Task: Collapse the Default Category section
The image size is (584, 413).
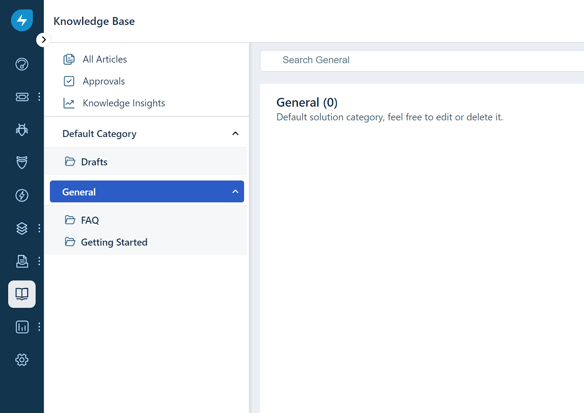Action: click(235, 134)
